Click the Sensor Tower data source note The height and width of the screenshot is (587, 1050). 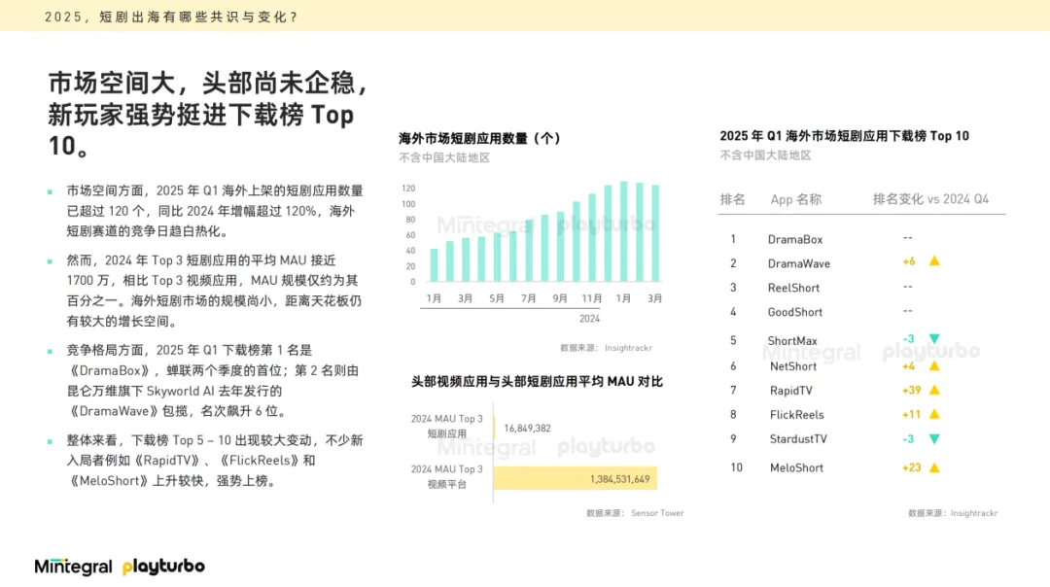coord(635,513)
